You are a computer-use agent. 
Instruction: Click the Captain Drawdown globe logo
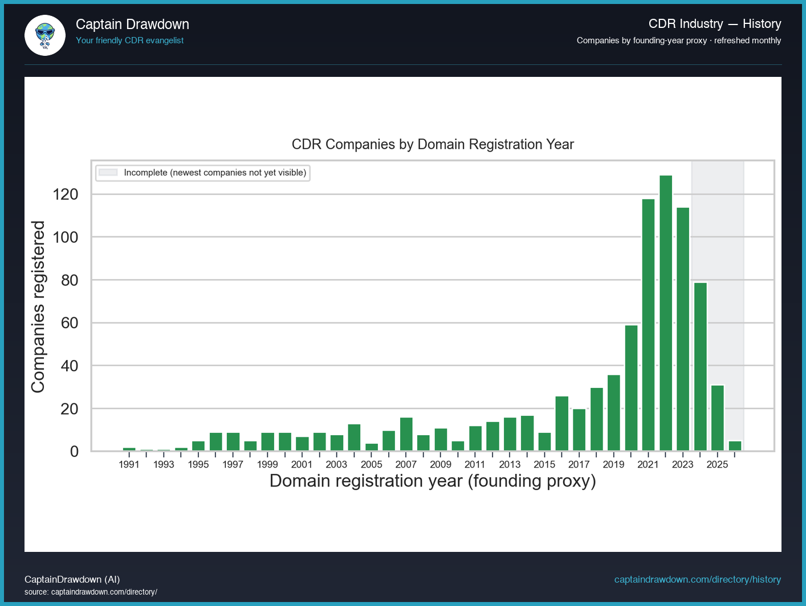point(45,35)
